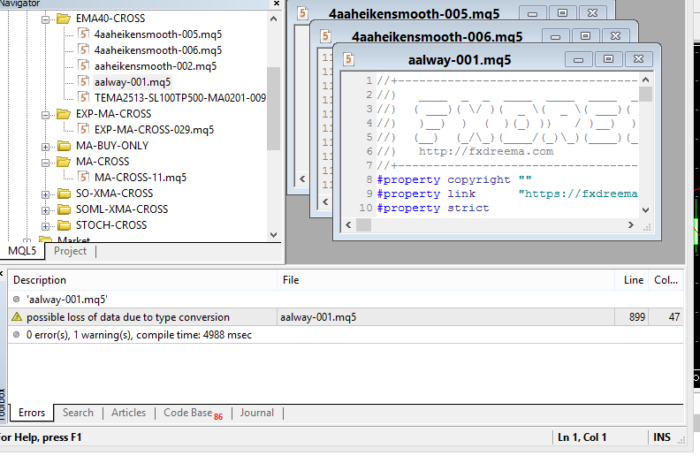
Task: Click the aalway-001 editor scroll down arrow
Action: click(645, 209)
